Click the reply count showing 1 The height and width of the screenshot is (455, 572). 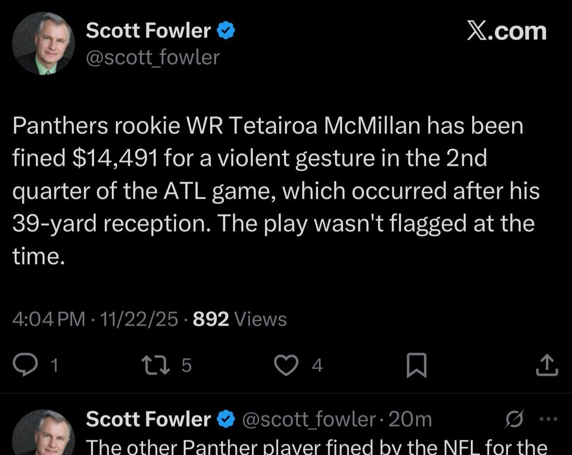point(54,364)
